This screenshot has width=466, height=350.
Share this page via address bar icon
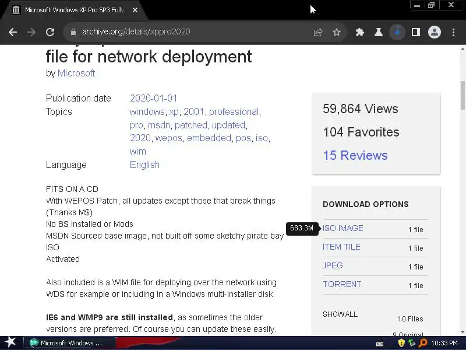pos(317,32)
